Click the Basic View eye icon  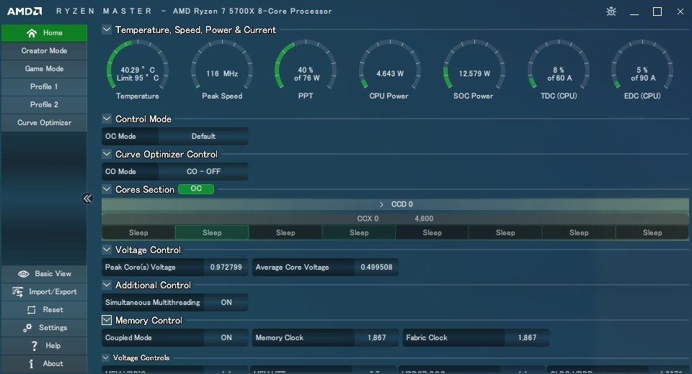pos(23,274)
